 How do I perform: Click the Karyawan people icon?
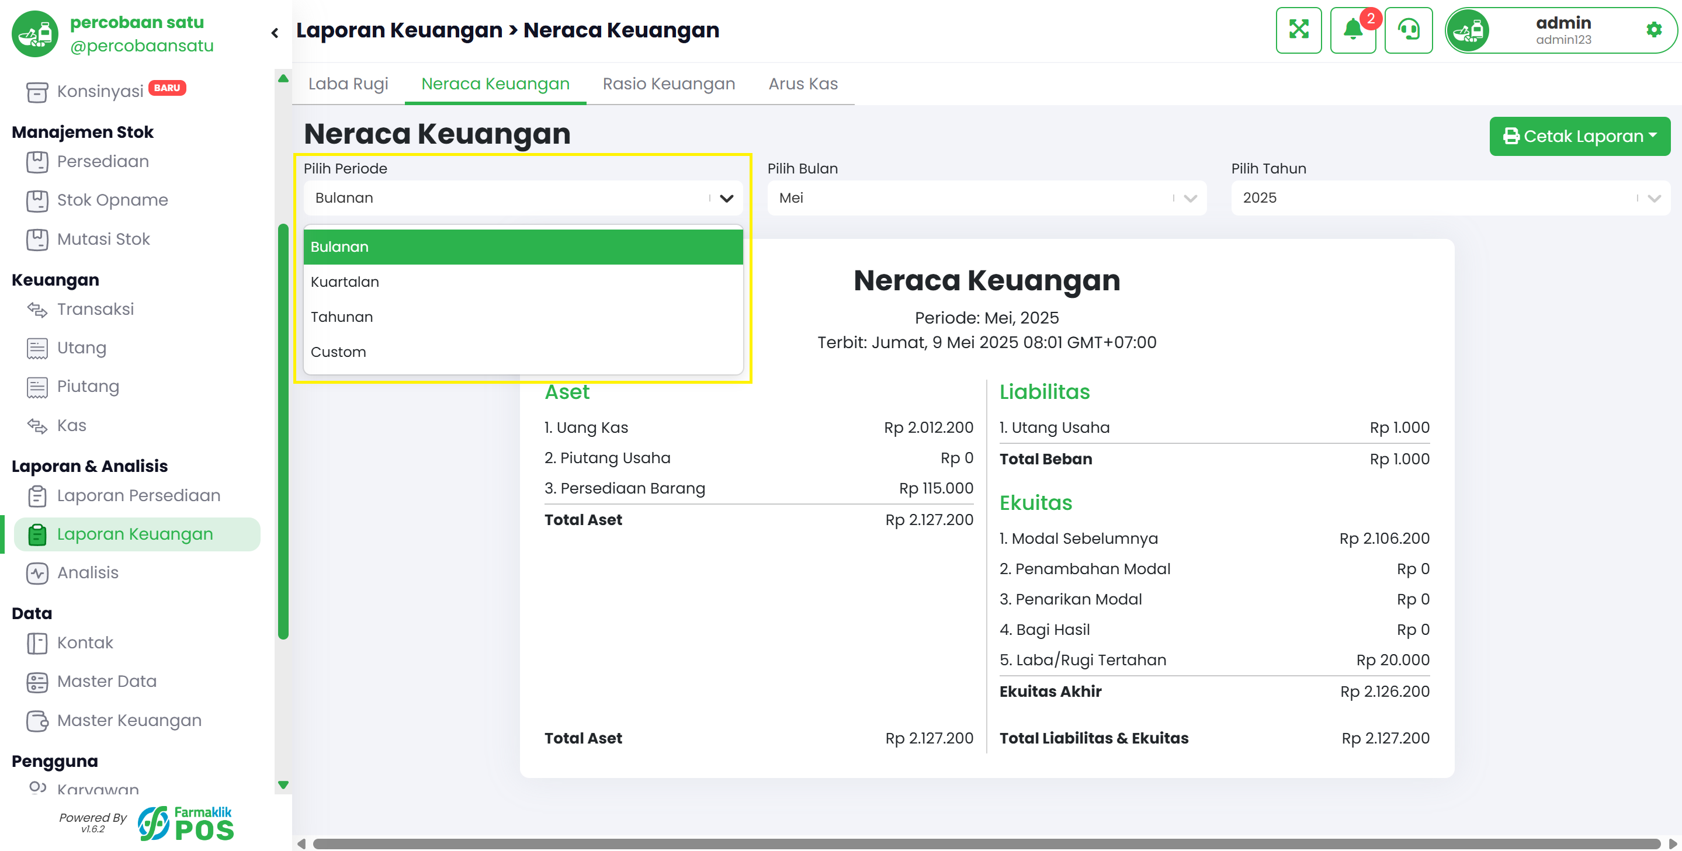[37, 788]
